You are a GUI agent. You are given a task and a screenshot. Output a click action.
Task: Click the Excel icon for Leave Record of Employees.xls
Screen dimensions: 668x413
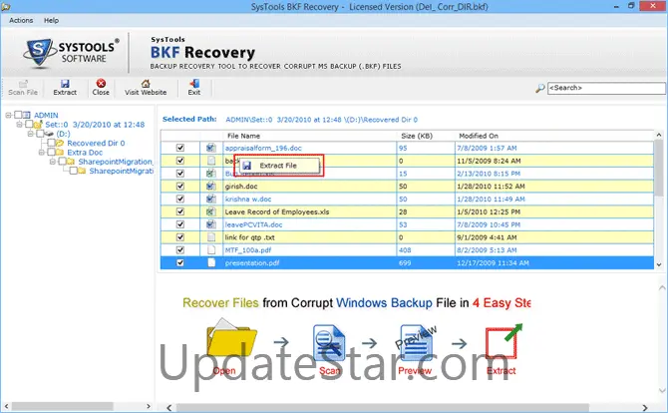tap(211, 211)
